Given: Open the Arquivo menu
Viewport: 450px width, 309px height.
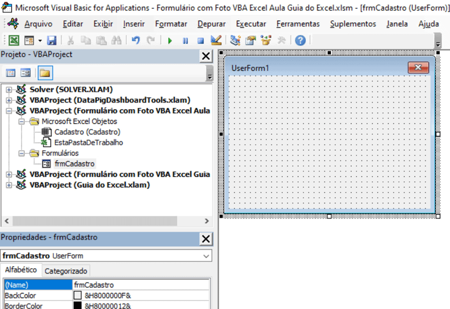Looking at the screenshot, I should coord(39,24).
